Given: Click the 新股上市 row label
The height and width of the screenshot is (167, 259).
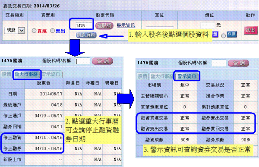Looking at the screenshot, I should click(13, 160).
